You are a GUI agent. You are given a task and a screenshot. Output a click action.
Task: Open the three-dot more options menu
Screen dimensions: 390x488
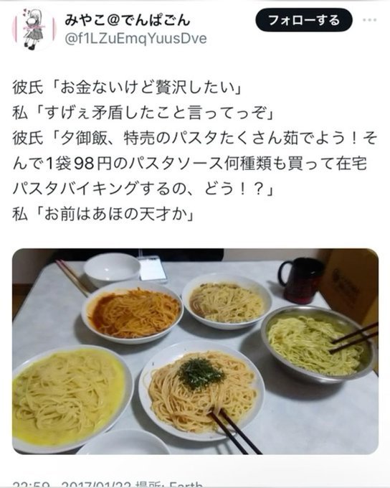(x=369, y=20)
